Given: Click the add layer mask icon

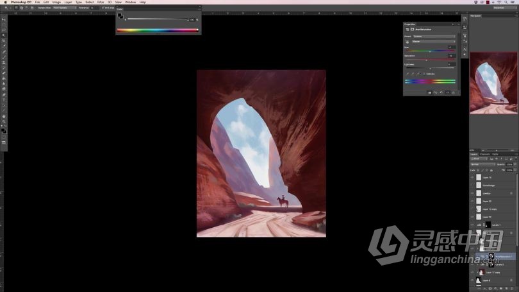Looking at the screenshot, I should tap(490, 288).
